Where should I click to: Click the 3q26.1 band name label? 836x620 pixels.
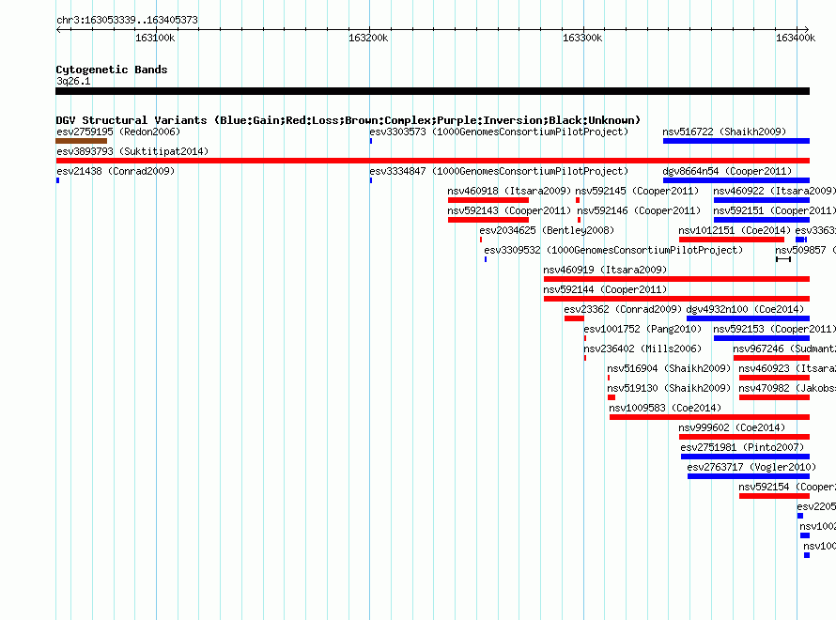click(x=73, y=81)
